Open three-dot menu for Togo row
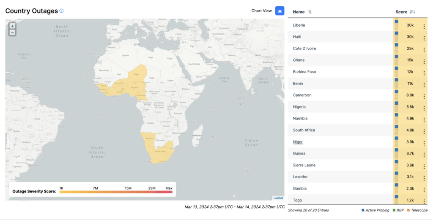433x220 pixels. click(424, 201)
